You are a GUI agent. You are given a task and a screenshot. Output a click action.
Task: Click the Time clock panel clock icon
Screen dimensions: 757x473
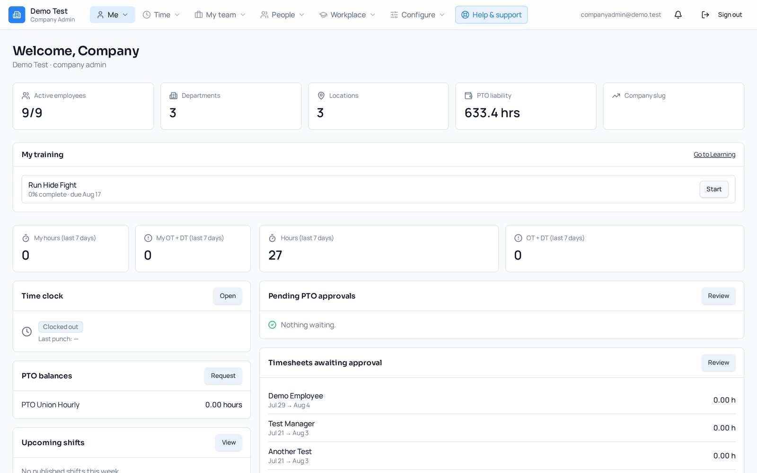[x=27, y=332]
